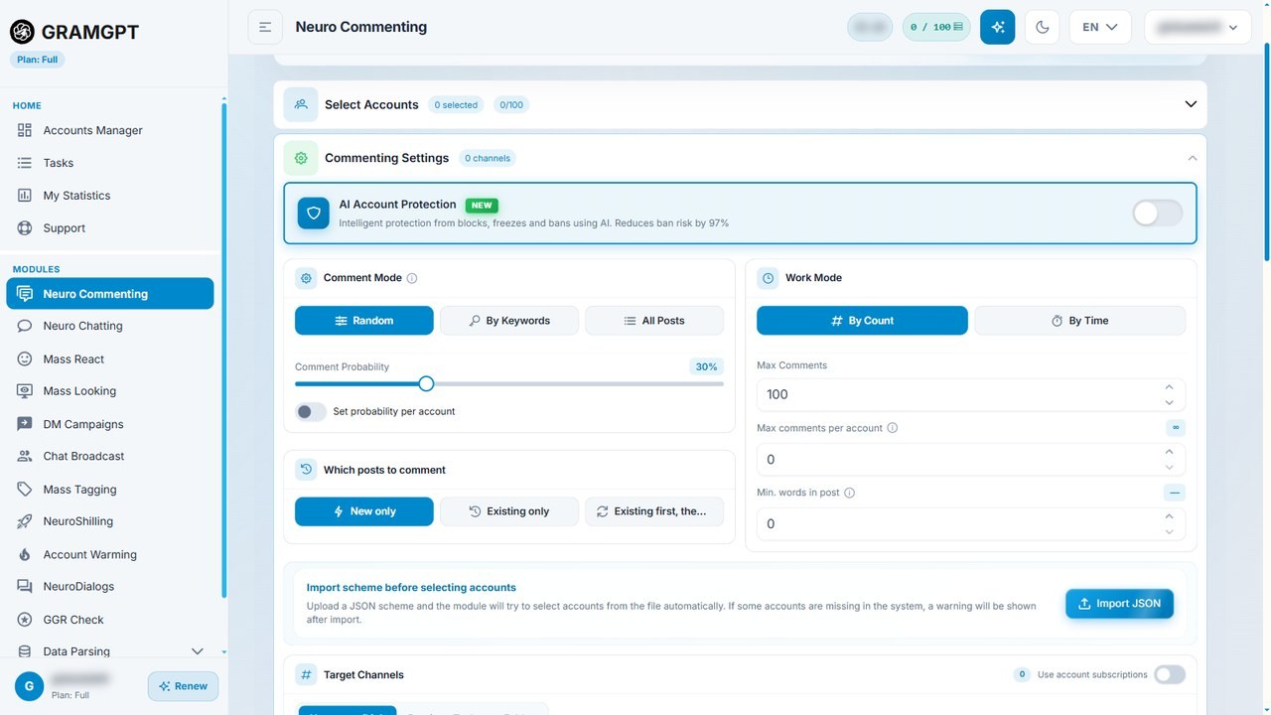Select New only posts option
This screenshot has height=715, width=1271.
point(364,511)
